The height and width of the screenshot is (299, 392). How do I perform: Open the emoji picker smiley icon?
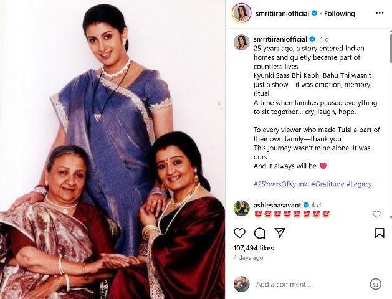click(x=376, y=284)
